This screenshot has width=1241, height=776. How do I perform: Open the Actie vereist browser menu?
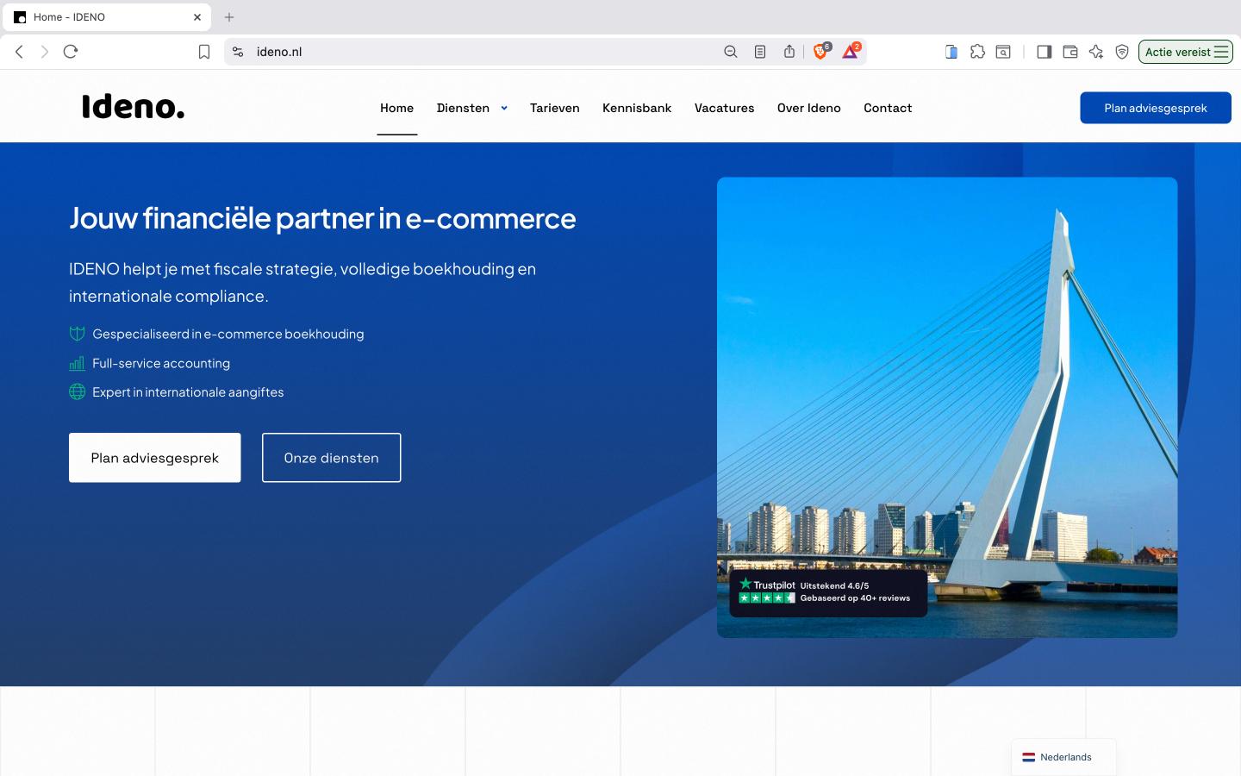tap(1185, 52)
